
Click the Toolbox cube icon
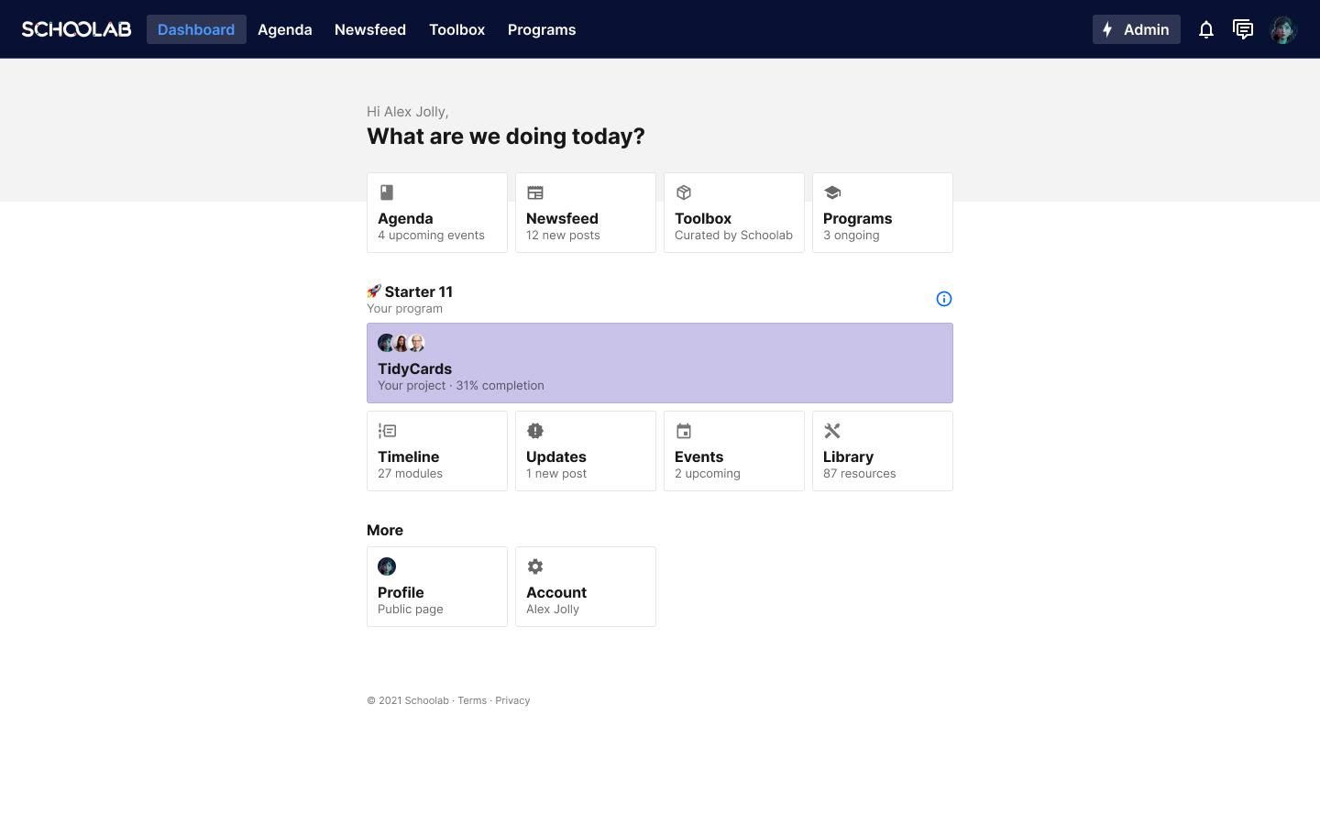[x=683, y=192]
